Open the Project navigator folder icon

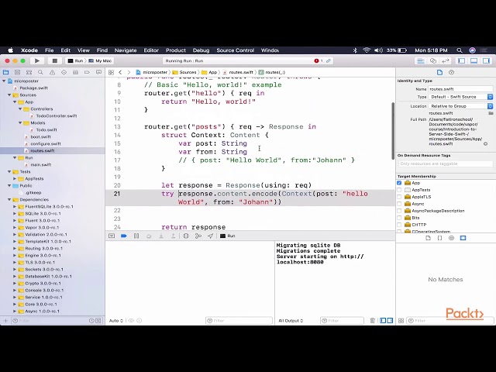click(5, 72)
